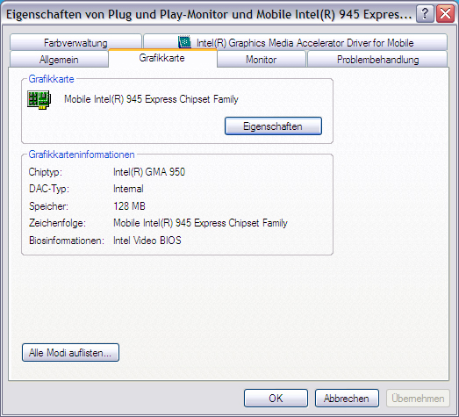Click the dialog title bar text
This screenshot has width=459, height=417.
click(209, 14)
